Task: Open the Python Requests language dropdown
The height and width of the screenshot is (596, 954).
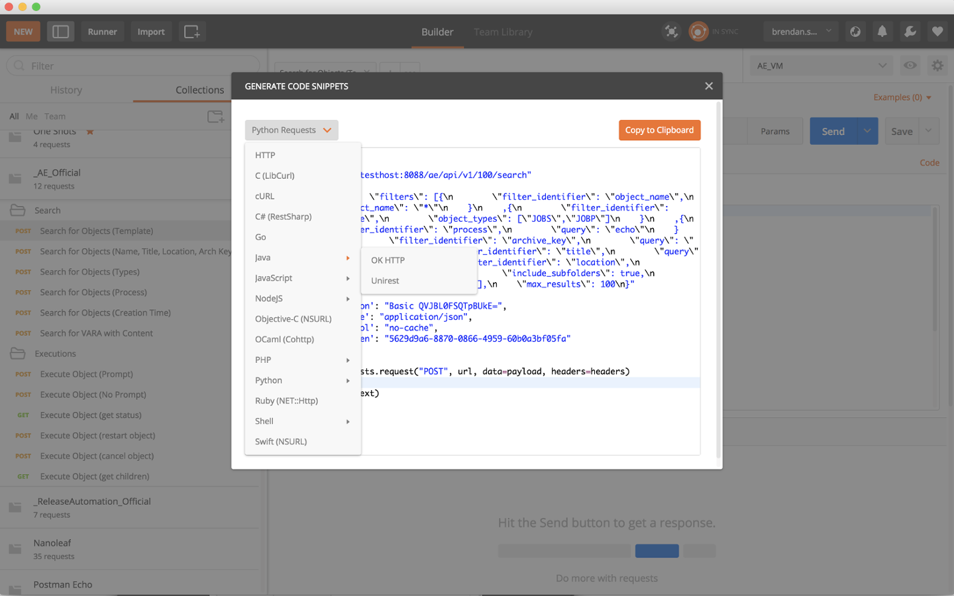Action: (291, 130)
